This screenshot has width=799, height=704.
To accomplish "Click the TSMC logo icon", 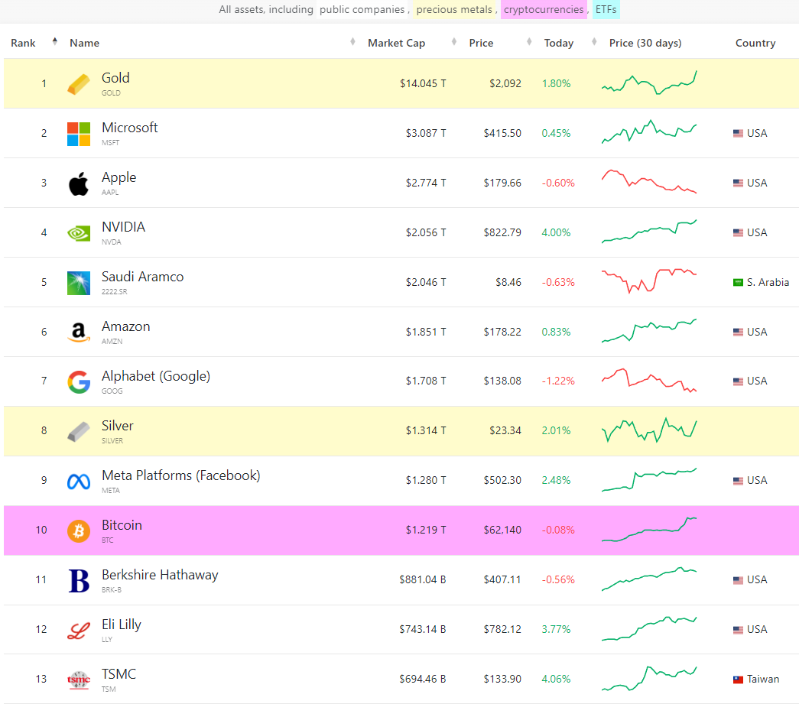I will [x=79, y=680].
